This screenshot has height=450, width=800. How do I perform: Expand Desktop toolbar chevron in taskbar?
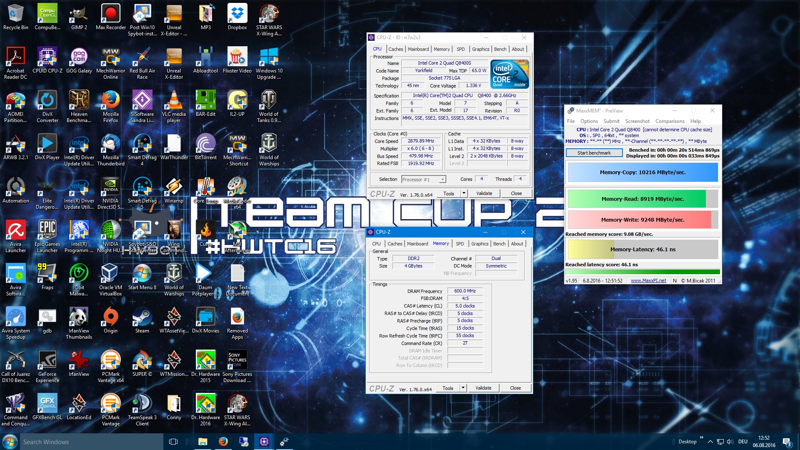(702, 438)
